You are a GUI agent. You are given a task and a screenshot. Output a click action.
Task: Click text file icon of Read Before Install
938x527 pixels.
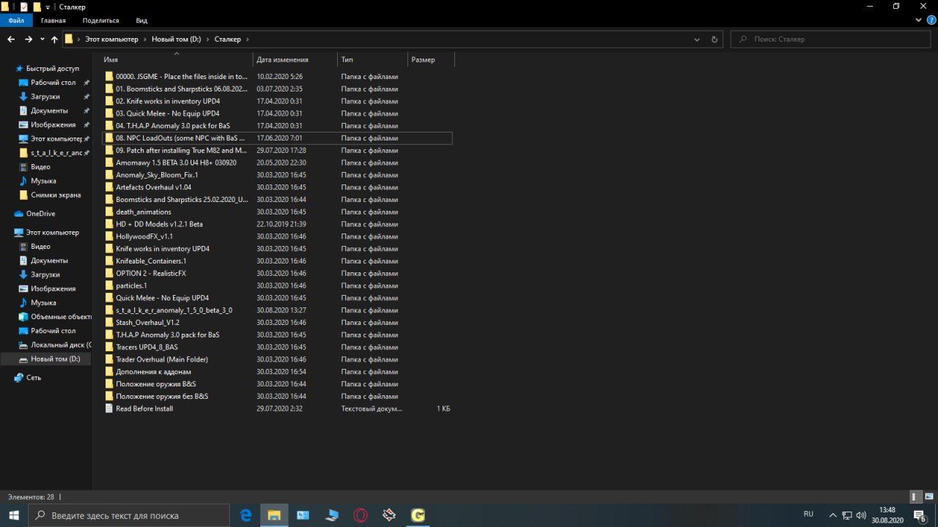click(x=109, y=408)
